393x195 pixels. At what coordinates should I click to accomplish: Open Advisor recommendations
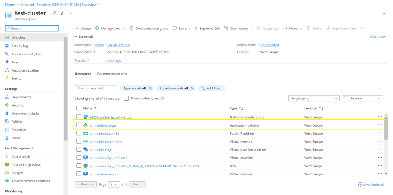[31, 181]
